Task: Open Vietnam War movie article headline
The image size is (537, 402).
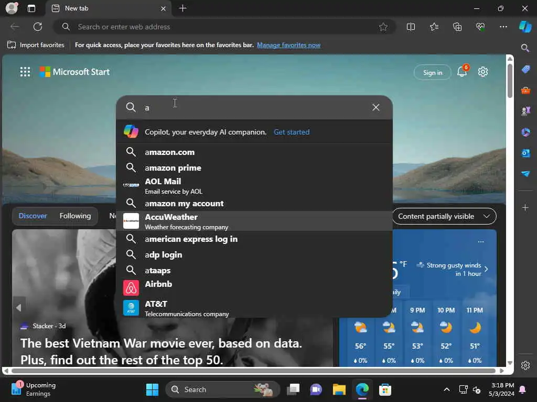Action: pyautogui.click(x=162, y=351)
